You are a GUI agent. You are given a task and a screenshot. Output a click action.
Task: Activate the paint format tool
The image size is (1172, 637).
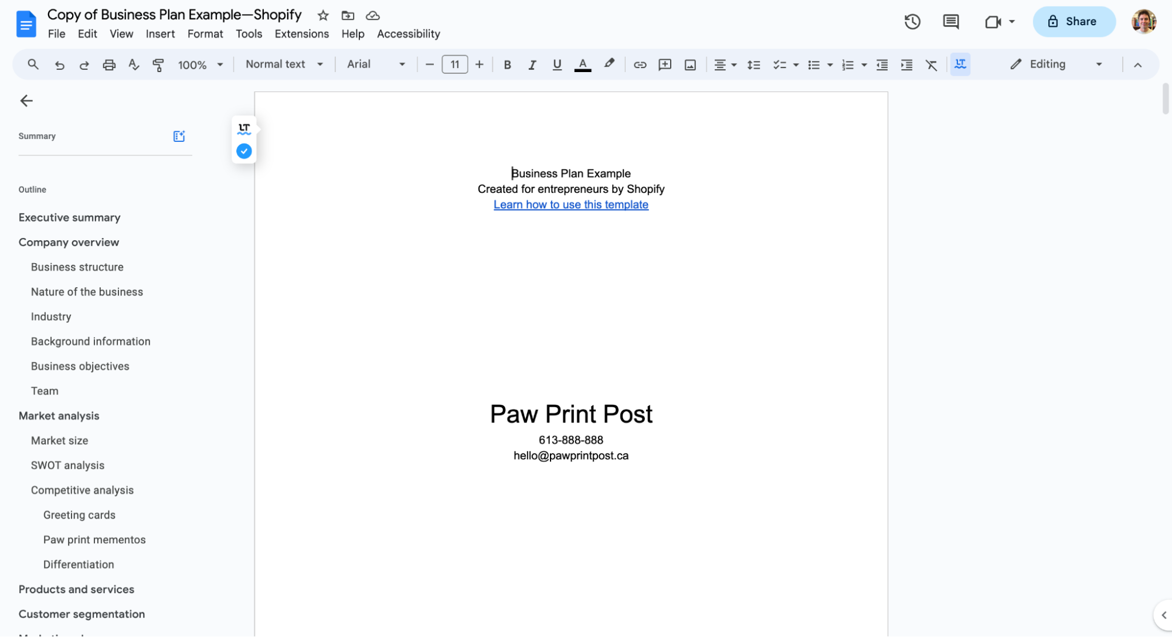coord(158,64)
